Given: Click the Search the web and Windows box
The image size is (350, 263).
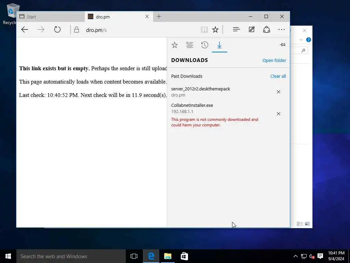Looking at the screenshot, I should (71, 256).
